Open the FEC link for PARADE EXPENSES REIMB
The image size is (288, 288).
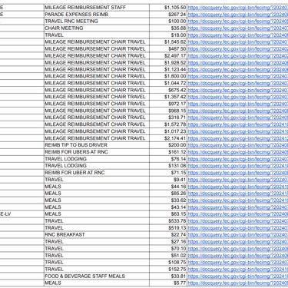tap(238, 15)
